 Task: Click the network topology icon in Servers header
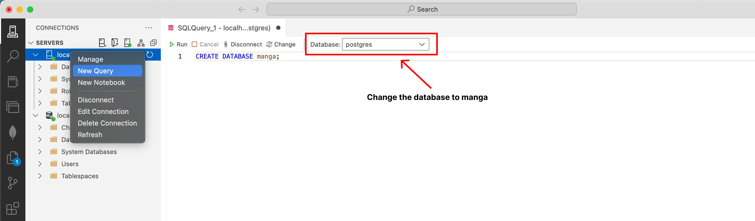141,43
